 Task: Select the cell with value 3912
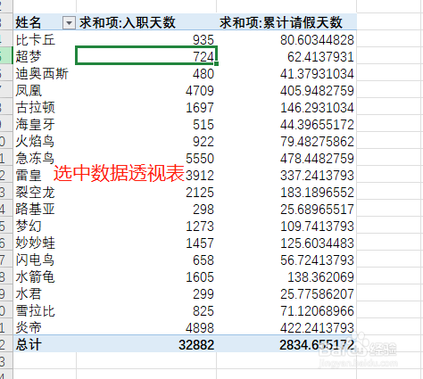tap(146, 175)
